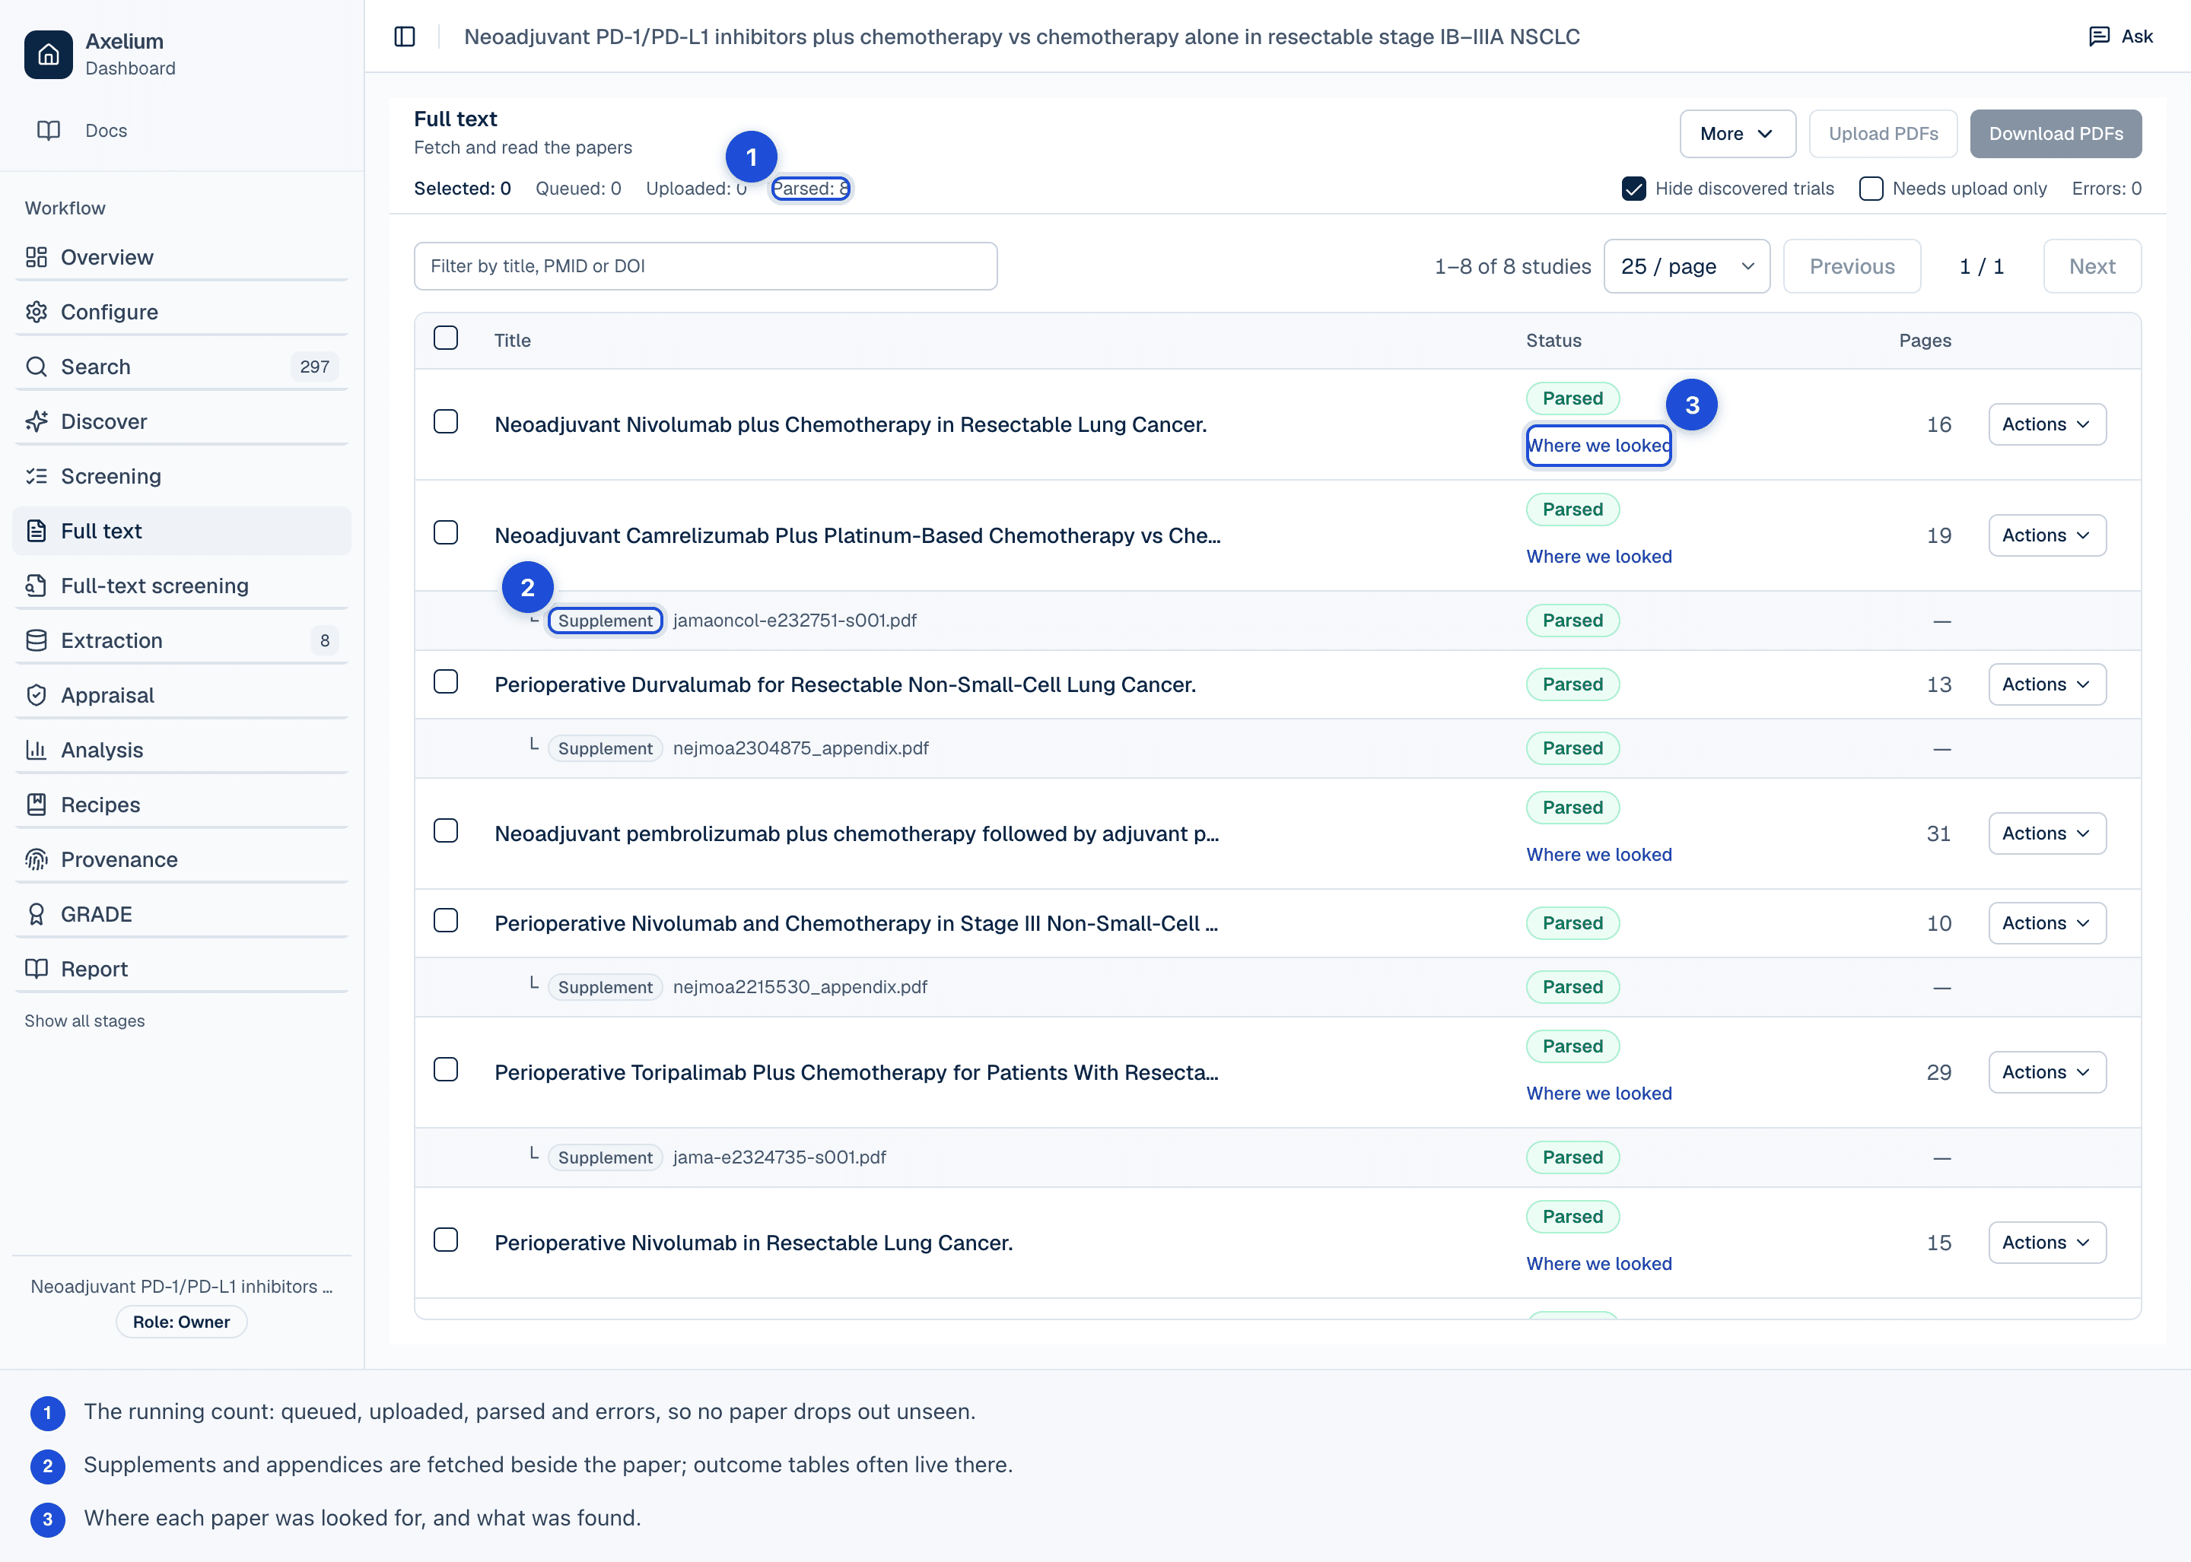Focus the Filter by title, PMID or DOI field
Image resolution: width=2191 pixels, height=1562 pixels.
pos(705,266)
